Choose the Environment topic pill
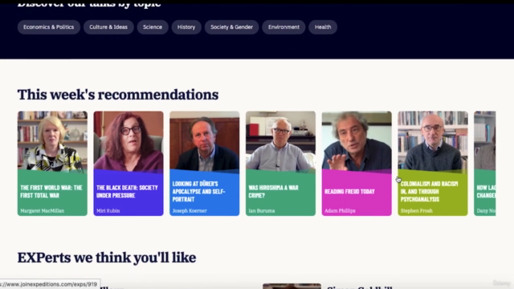The width and height of the screenshot is (514, 289). pos(284,26)
